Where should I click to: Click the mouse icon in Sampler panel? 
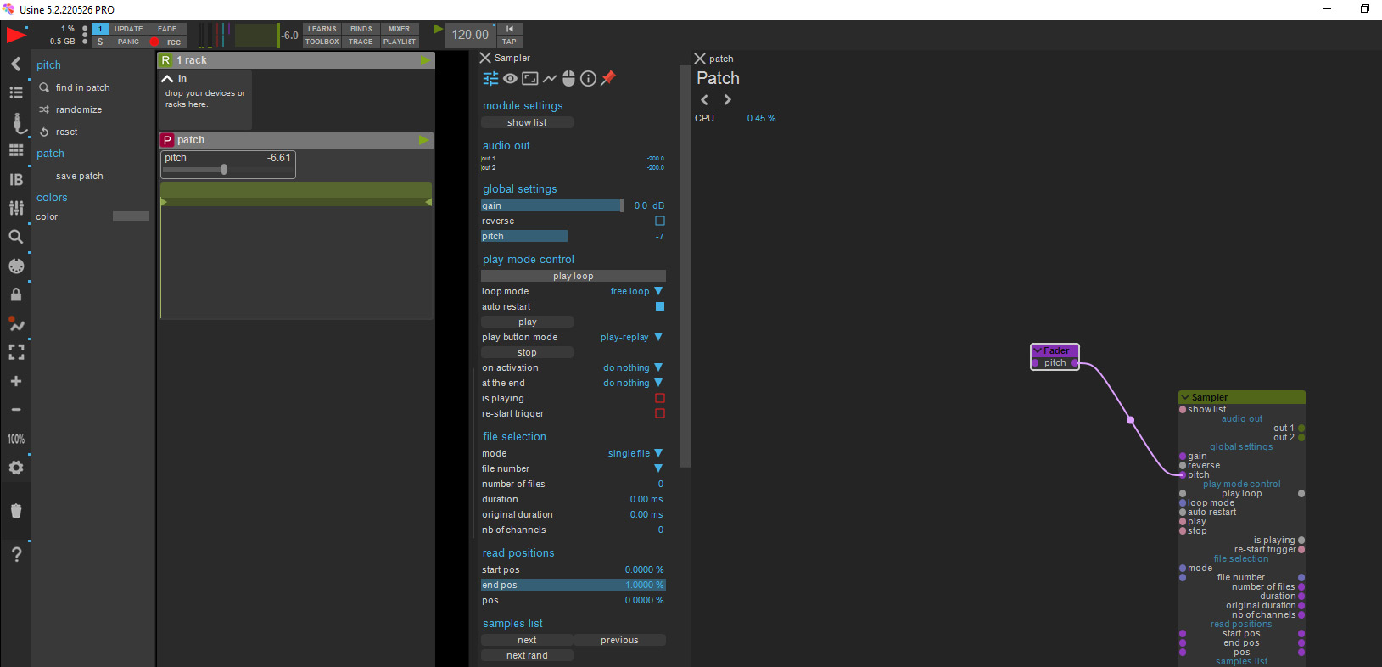coord(568,79)
